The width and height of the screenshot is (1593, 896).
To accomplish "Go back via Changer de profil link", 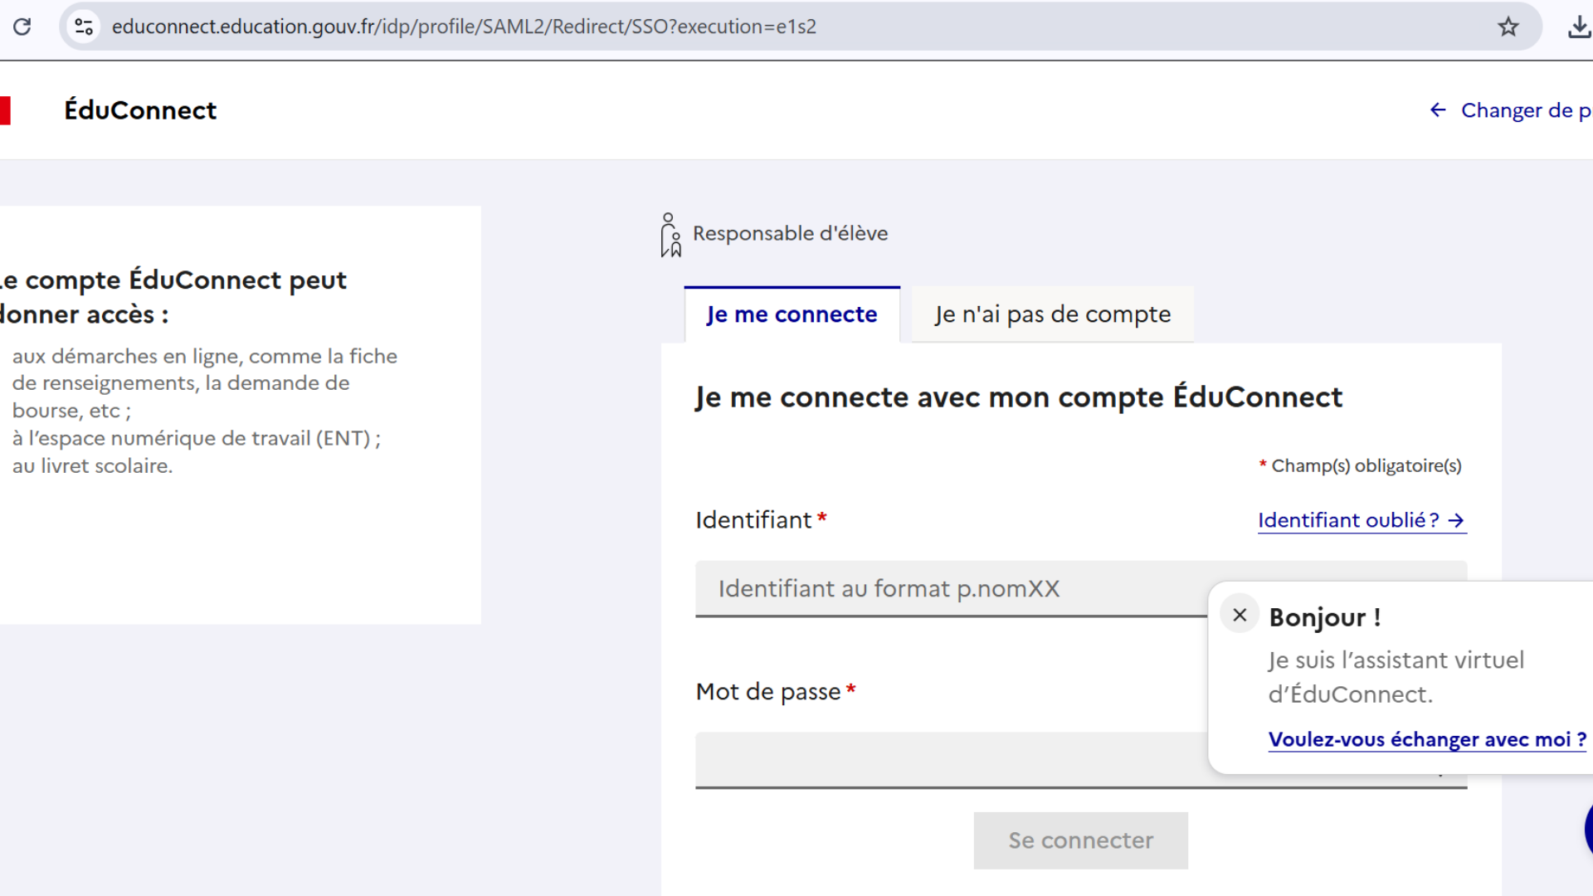I will pos(1510,110).
